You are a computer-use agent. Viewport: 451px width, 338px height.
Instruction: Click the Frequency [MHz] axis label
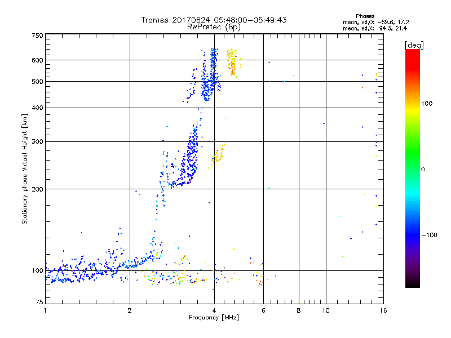[x=214, y=318]
